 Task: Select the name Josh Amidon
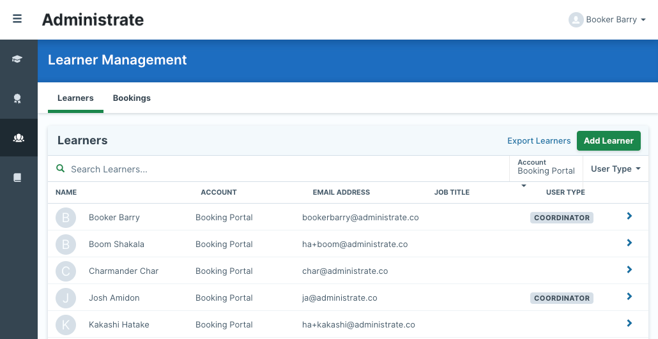point(114,298)
